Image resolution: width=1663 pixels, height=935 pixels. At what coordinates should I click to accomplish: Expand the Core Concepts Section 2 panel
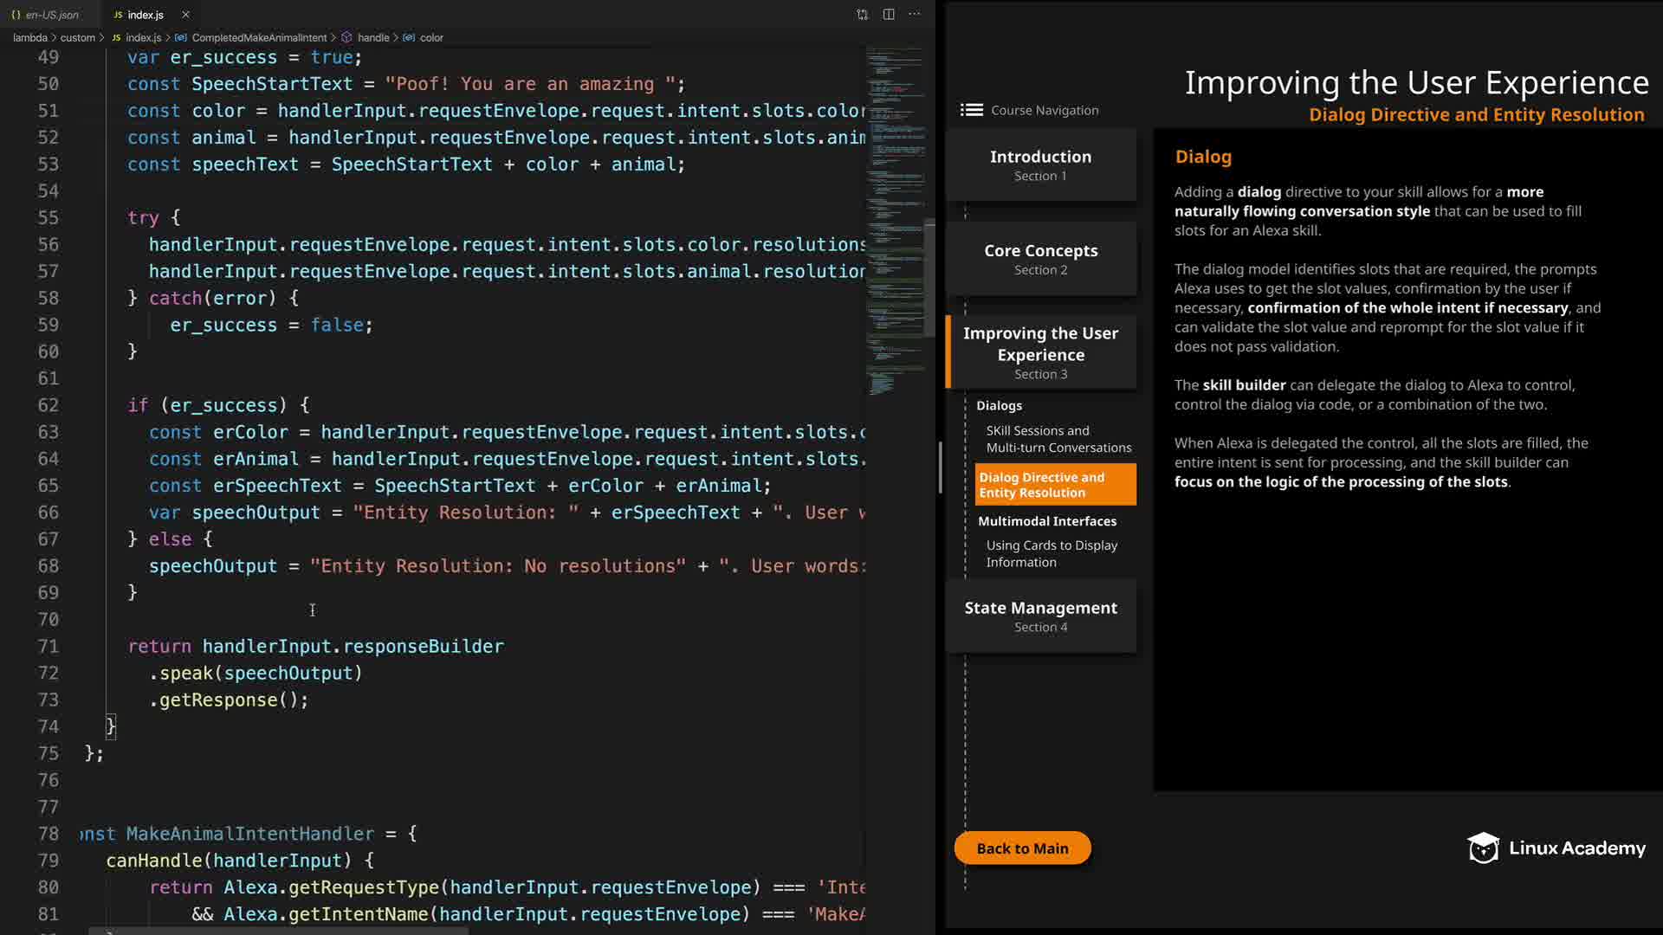[x=1040, y=259]
